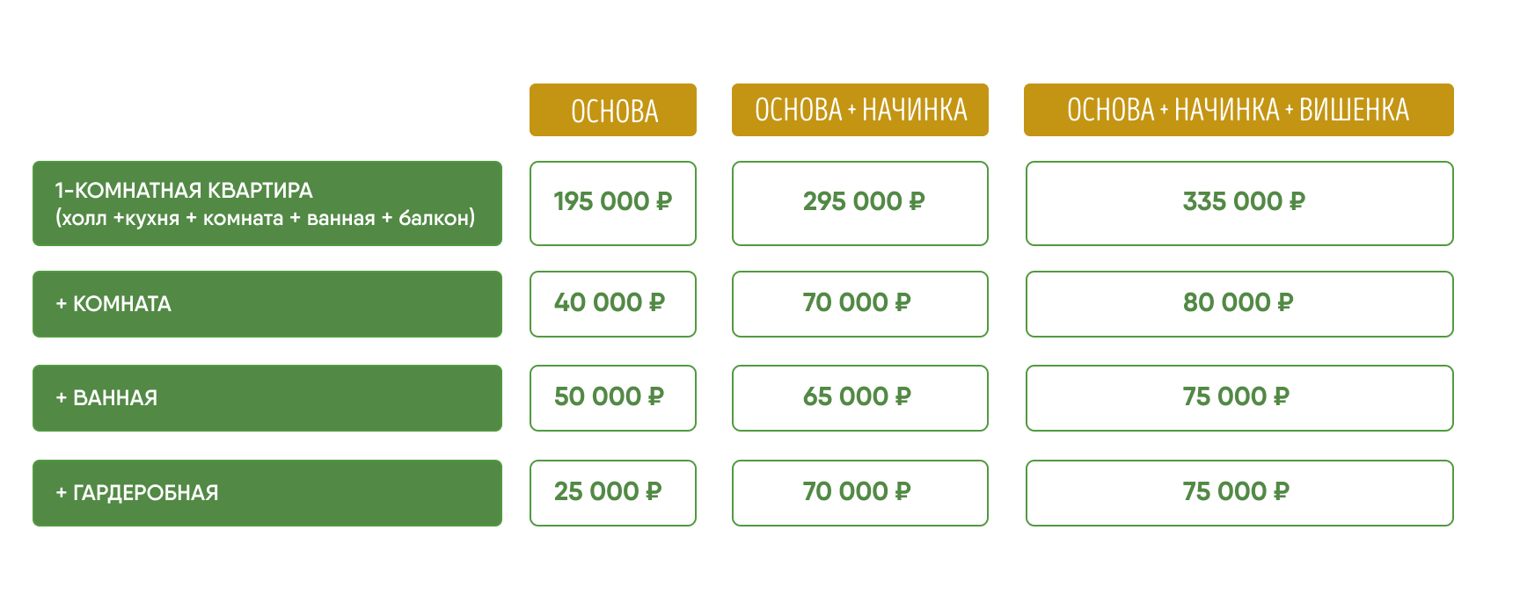Click the 25 000 ₽ wardrobe price
The image size is (1520, 610).
(x=613, y=493)
